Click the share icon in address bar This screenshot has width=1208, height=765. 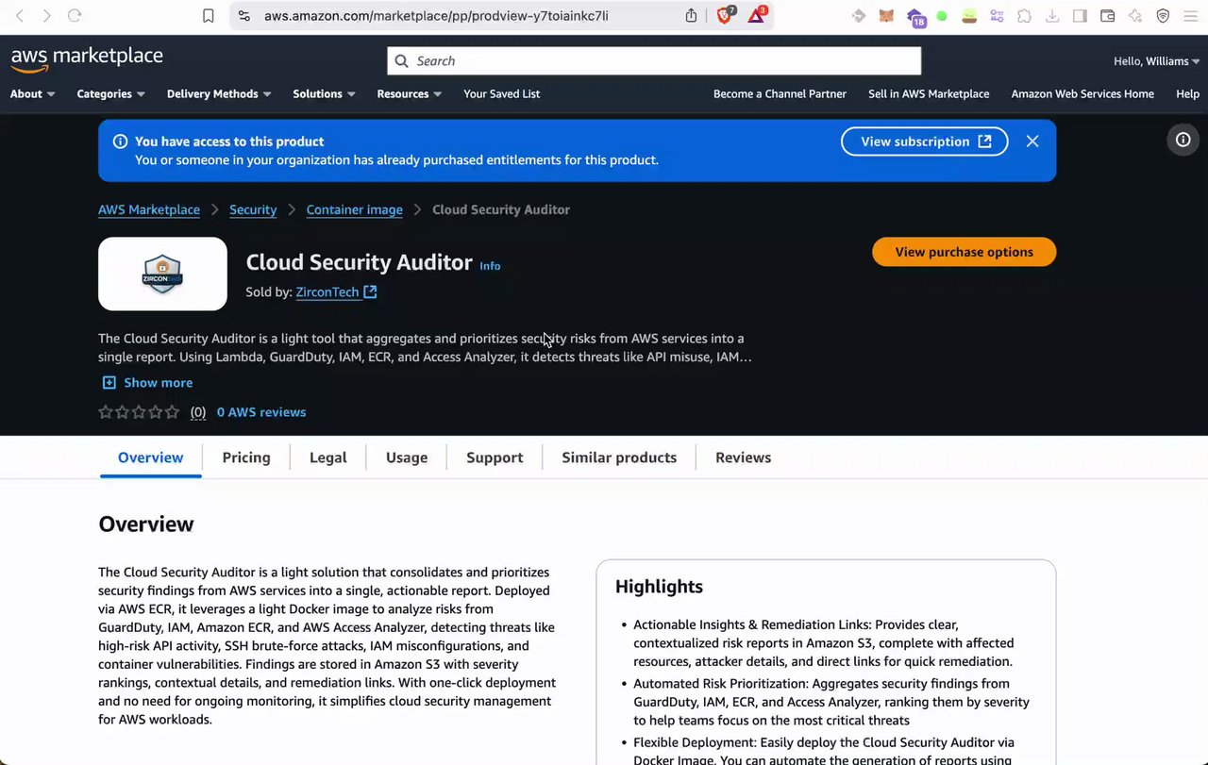pyautogui.click(x=691, y=15)
